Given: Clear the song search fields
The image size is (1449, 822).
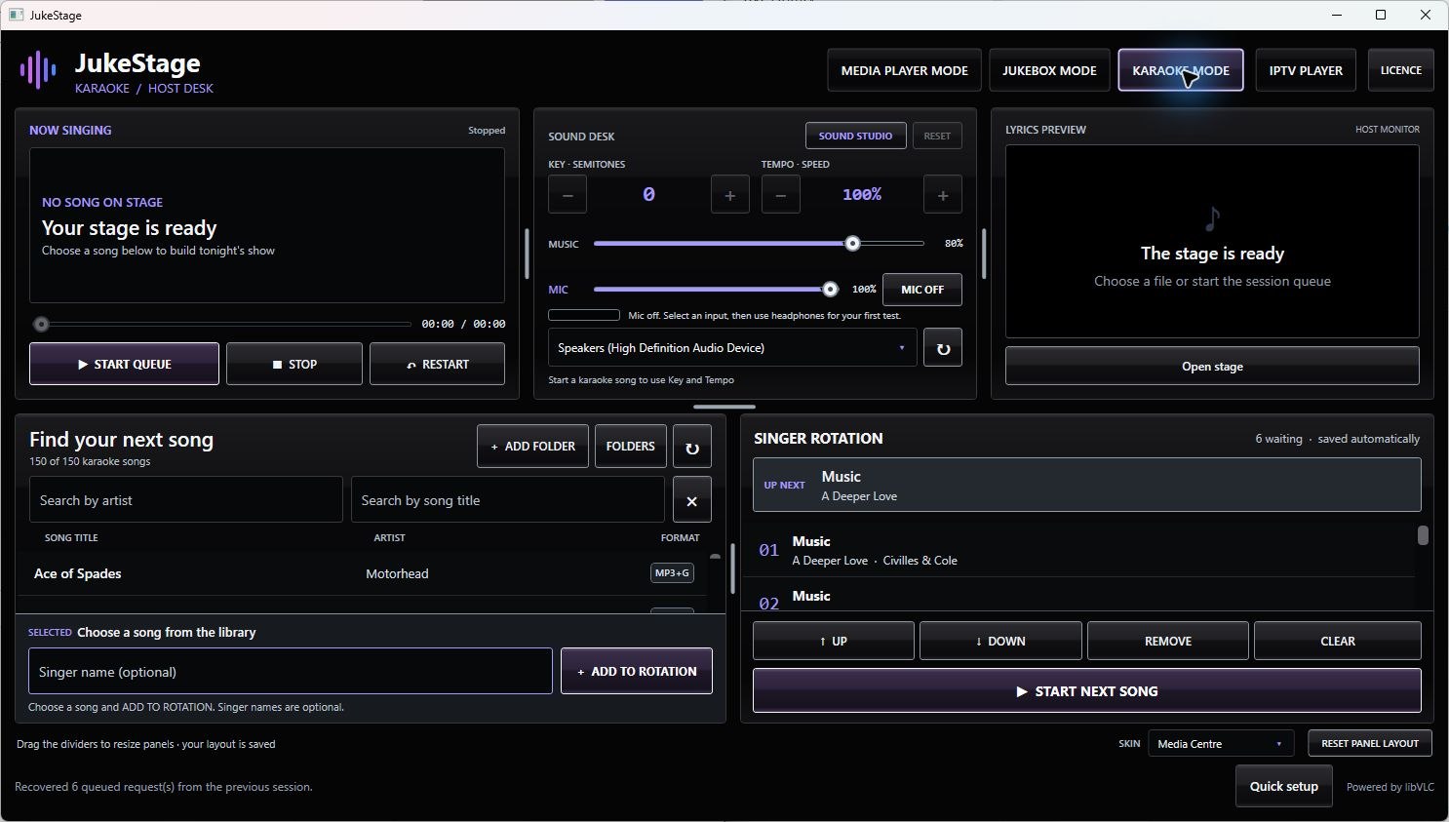Looking at the screenshot, I should pyautogui.click(x=692, y=500).
